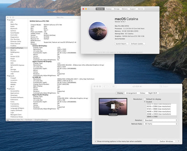
Task: Open help with the question mark button
Action: (178, 141)
